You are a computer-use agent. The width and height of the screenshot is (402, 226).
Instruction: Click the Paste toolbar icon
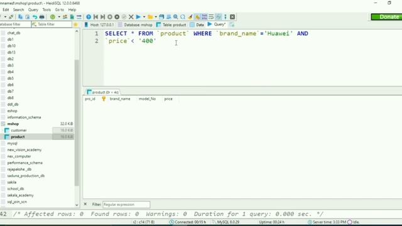pos(28,17)
